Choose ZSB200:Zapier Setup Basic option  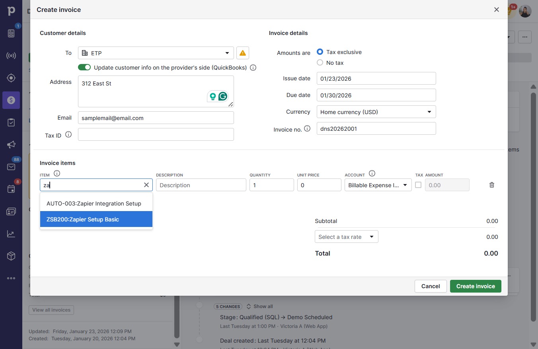click(96, 219)
